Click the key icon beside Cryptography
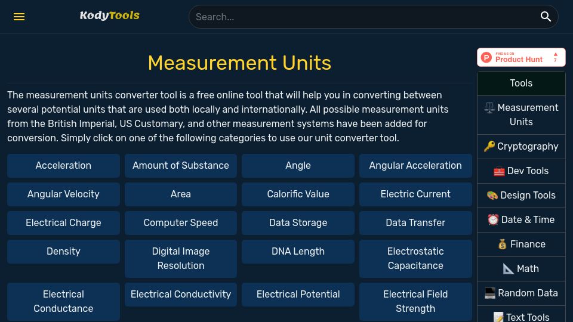 [x=489, y=147]
